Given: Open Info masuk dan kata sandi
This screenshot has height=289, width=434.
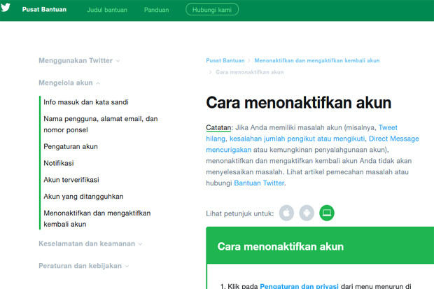Looking at the screenshot, I should click(x=86, y=102).
